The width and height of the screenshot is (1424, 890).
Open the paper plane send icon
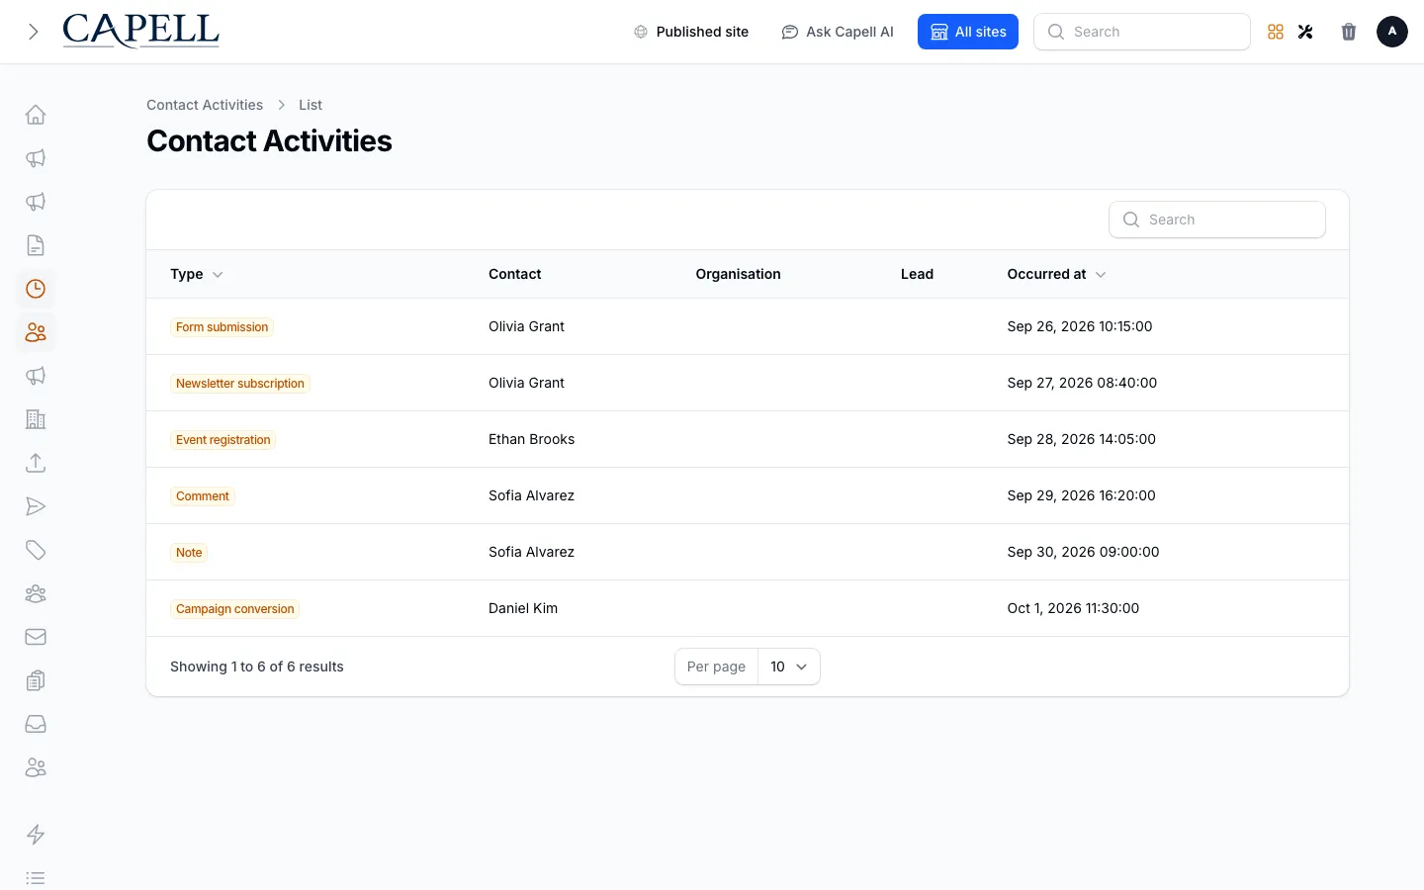click(36, 506)
